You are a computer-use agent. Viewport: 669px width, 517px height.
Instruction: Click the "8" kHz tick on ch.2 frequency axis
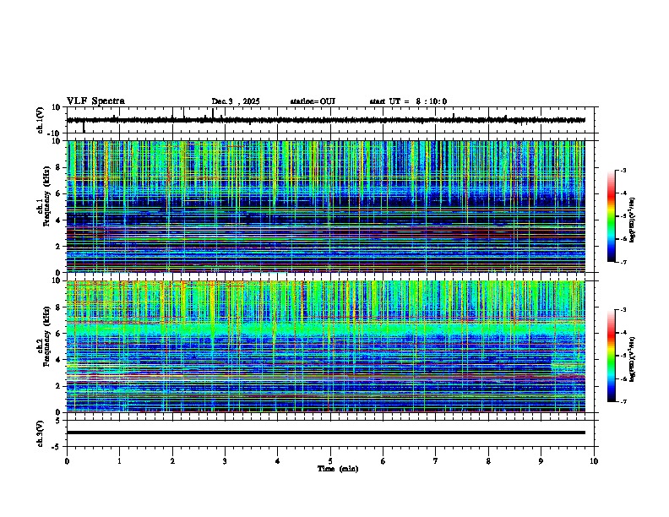point(58,307)
